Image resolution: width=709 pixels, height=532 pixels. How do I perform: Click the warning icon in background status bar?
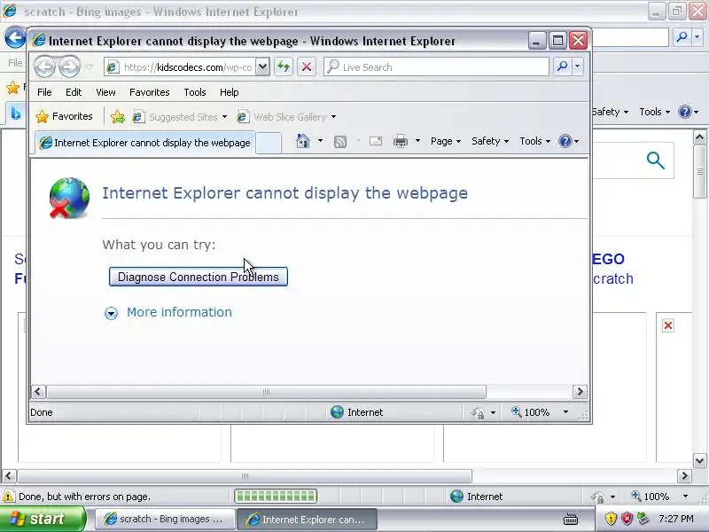[x=8, y=497]
